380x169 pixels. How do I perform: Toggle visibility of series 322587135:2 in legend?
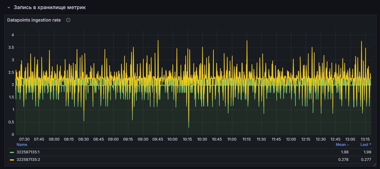28,160
